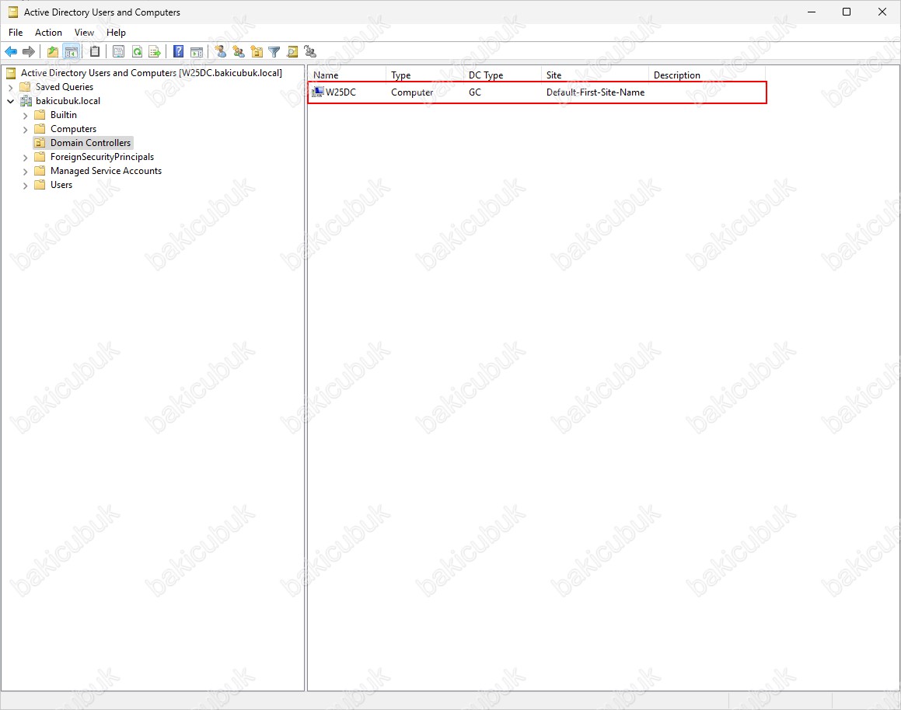Minimize the Active Directory window

(812, 12)
